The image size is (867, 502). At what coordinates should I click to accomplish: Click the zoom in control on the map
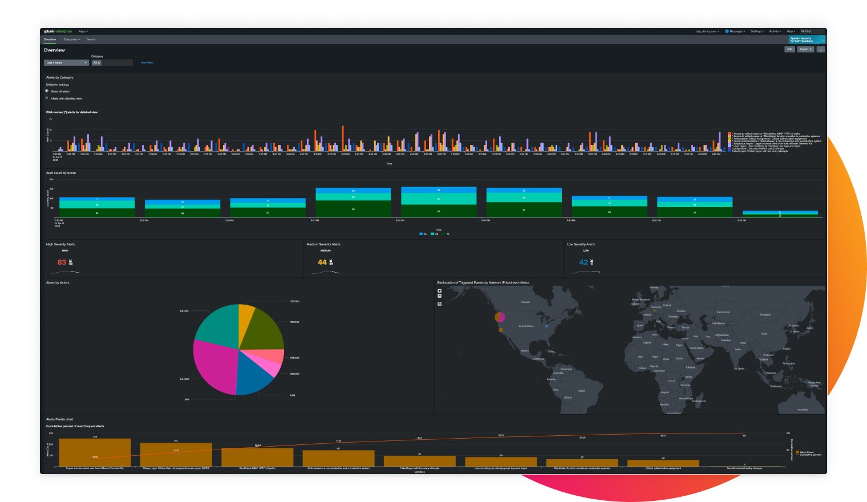(x=439, y=292)
